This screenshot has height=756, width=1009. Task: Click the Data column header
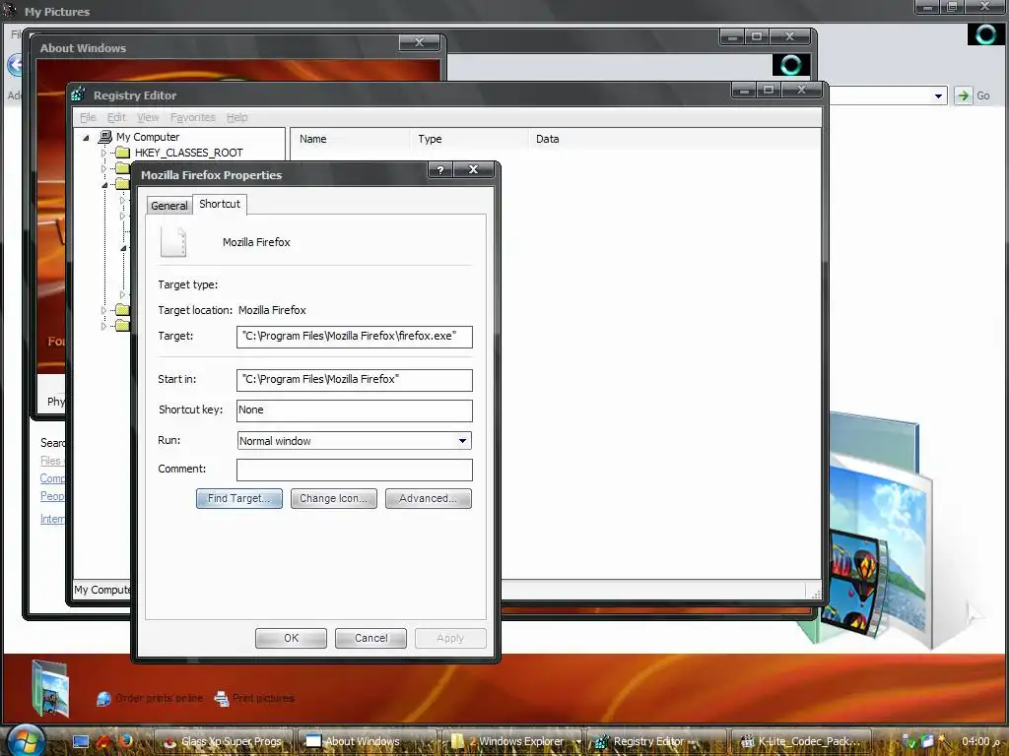click(x=674, y=139)
